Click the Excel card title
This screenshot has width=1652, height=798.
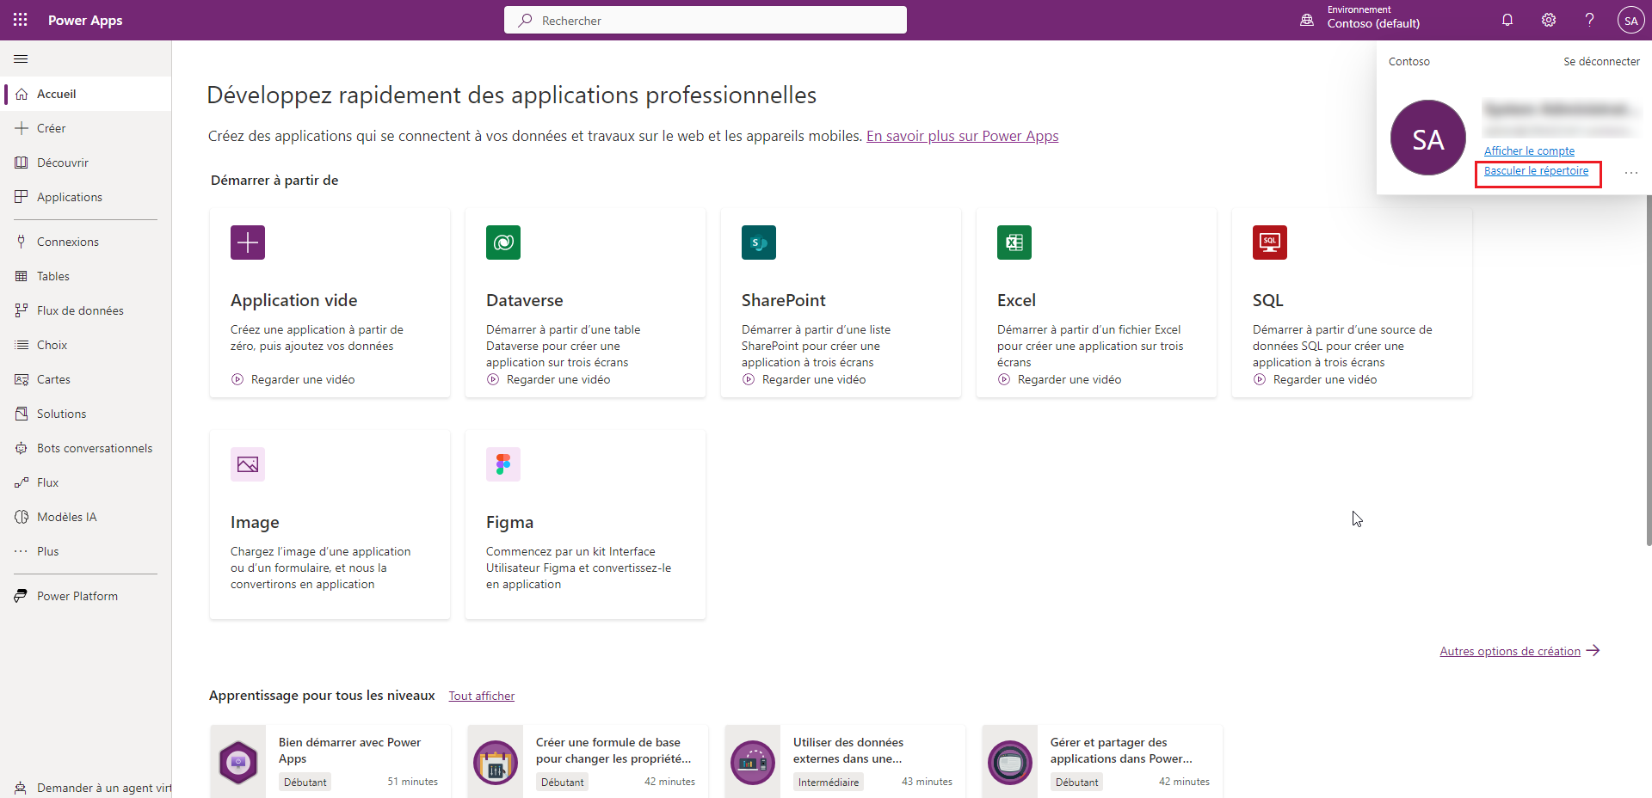(x=1016, y=300)
